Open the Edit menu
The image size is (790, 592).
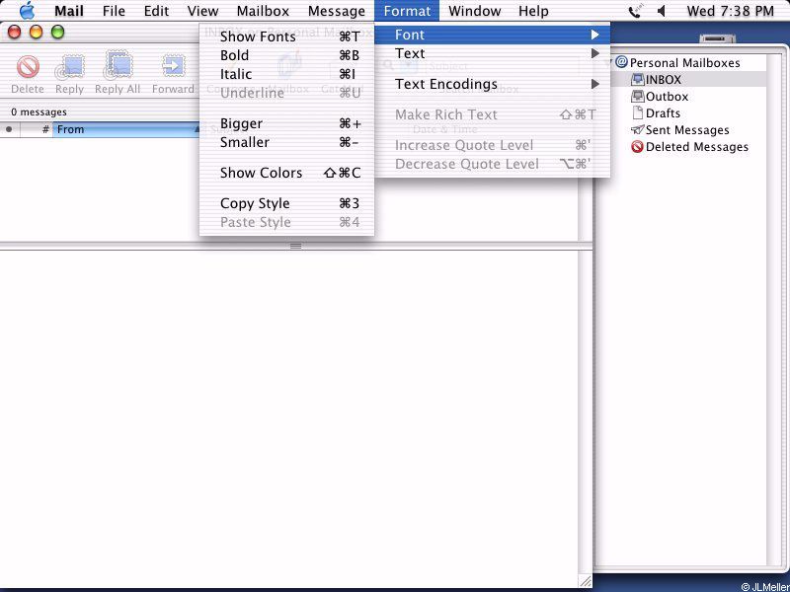(x=156, y=11)
